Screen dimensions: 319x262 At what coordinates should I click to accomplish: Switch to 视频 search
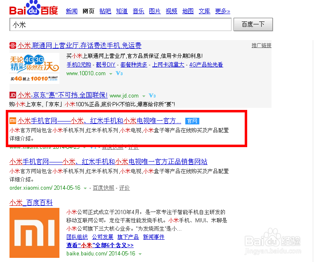[172, 11]
